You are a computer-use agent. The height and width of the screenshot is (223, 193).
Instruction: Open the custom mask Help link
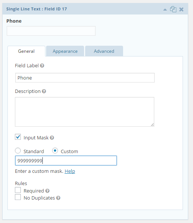tap(70, 171)
